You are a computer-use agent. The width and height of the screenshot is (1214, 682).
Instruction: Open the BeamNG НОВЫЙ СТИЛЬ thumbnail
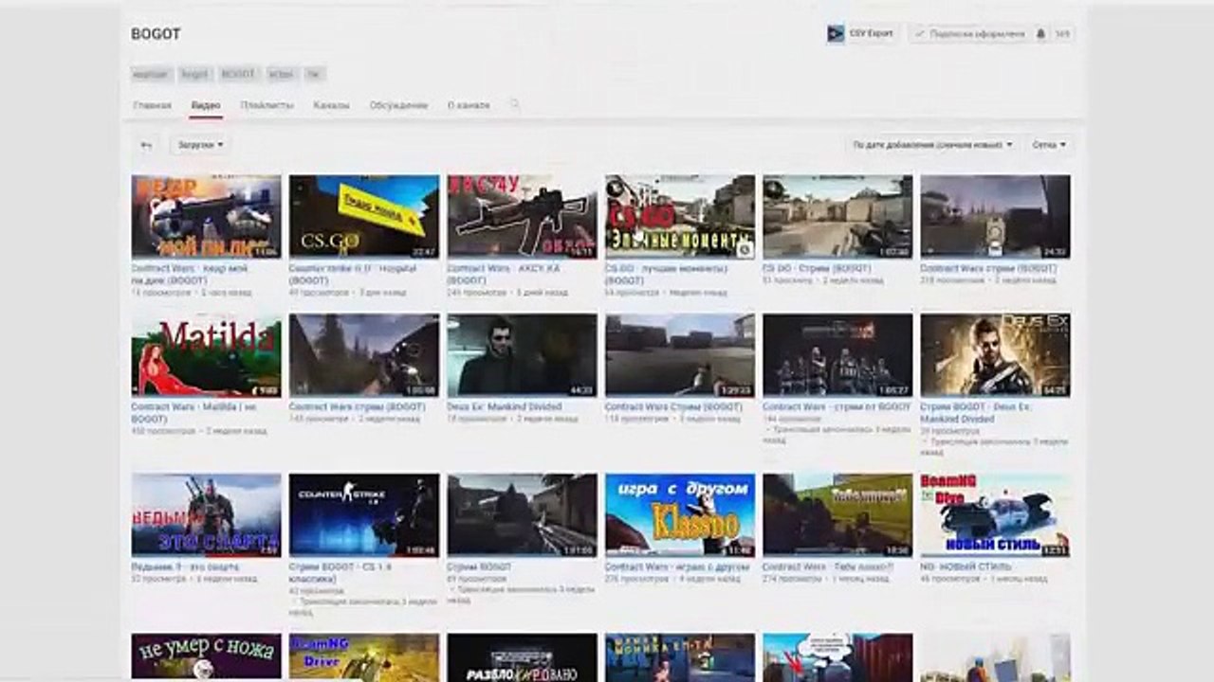point(995,515)
